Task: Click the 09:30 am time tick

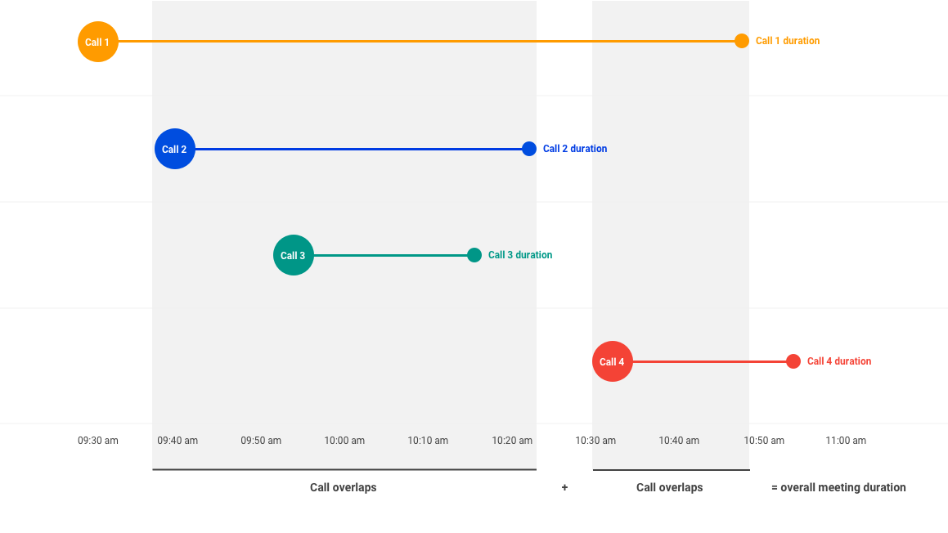Action: tap(98, 441)
